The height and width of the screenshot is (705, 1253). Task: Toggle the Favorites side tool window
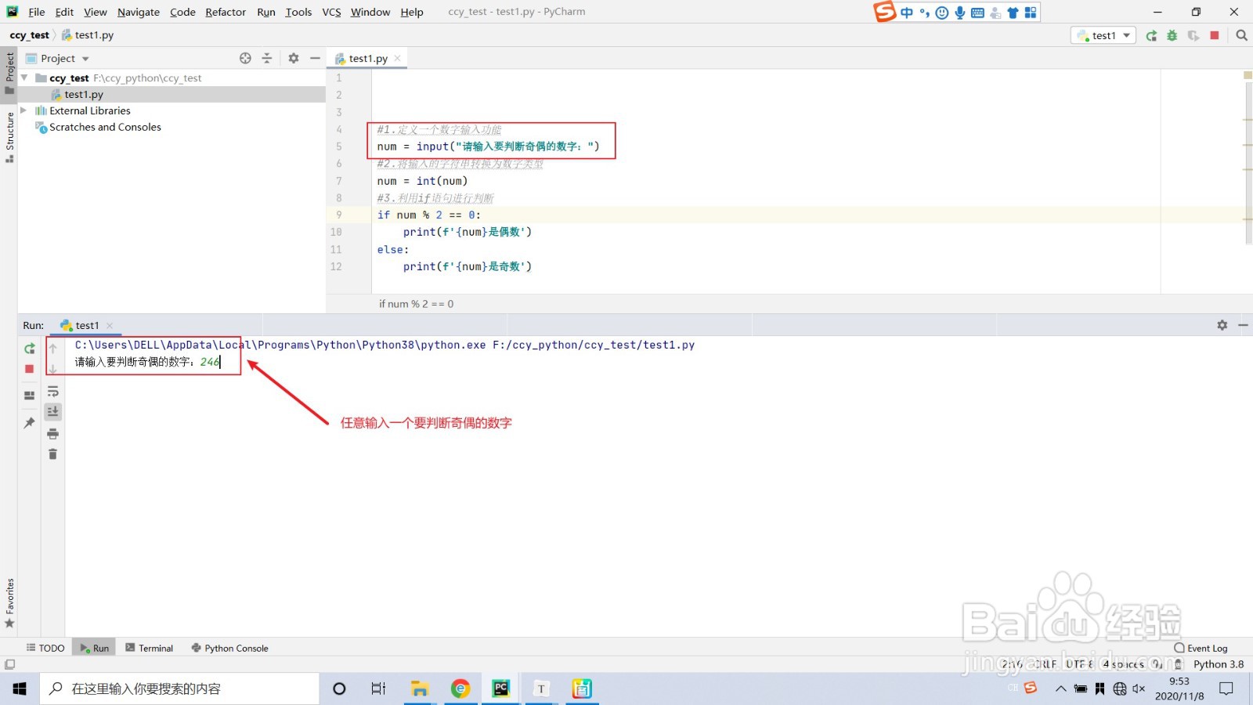click(x=9, y=603)
